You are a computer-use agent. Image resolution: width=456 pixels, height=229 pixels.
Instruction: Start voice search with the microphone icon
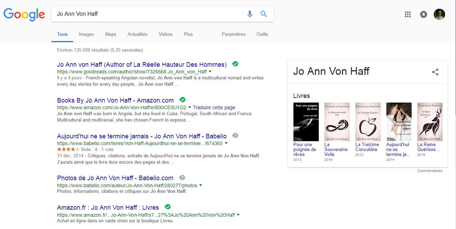click(250, 14)
